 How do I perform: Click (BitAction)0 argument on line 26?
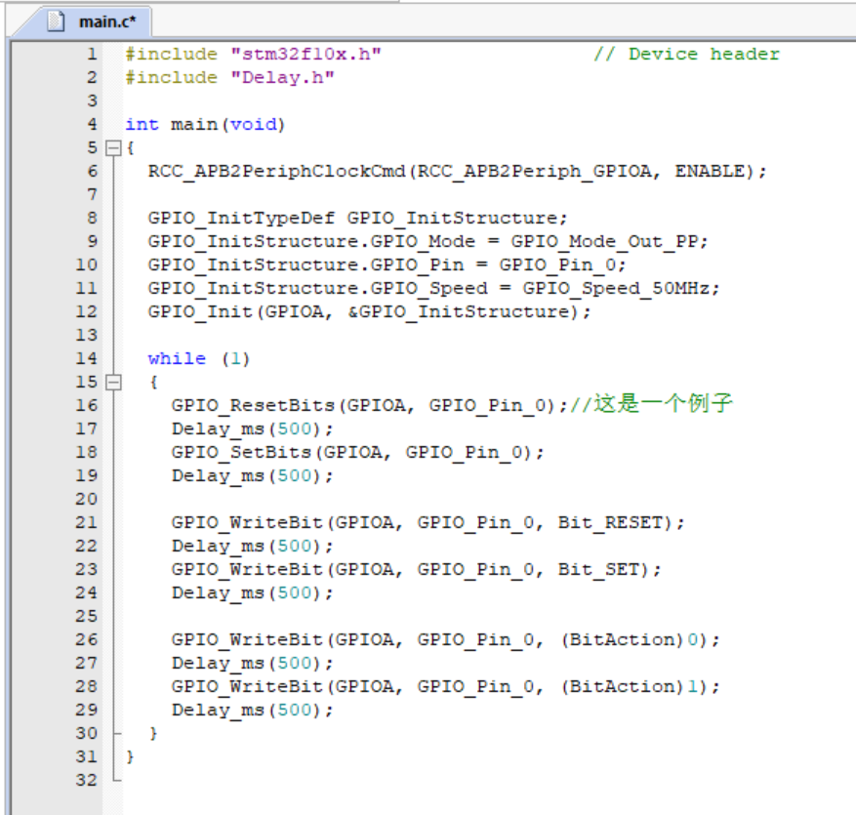pos(630,639)
